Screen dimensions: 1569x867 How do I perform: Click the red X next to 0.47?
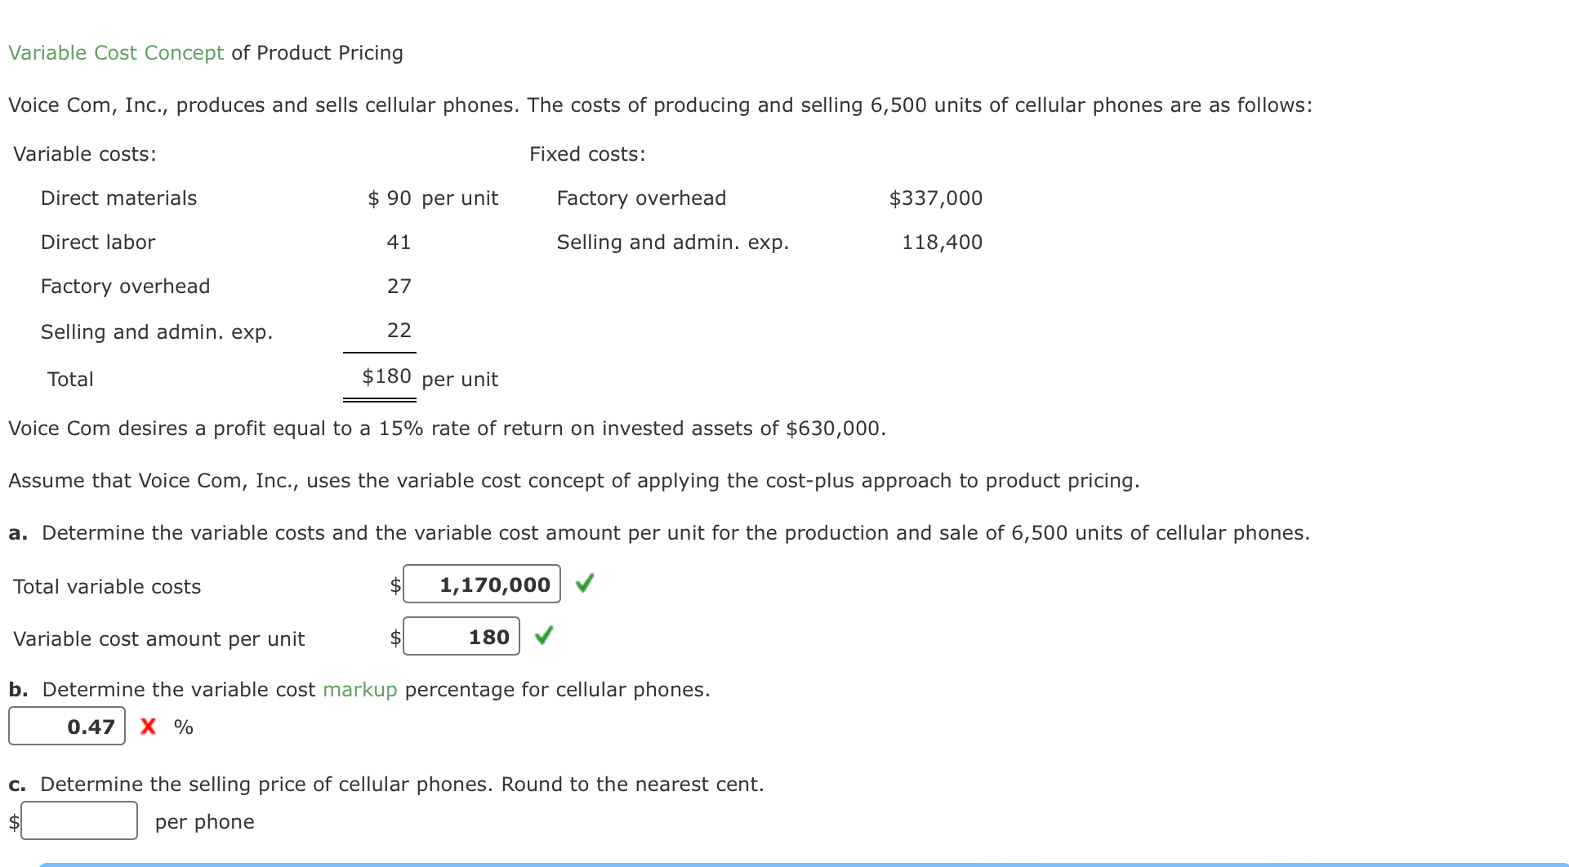[x=148, y=725]
